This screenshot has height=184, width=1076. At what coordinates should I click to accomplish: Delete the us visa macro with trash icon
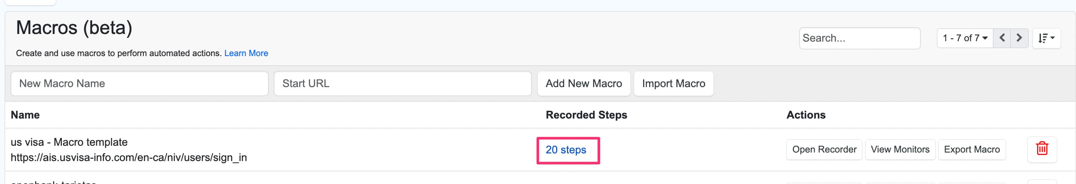click(1041, 149)
